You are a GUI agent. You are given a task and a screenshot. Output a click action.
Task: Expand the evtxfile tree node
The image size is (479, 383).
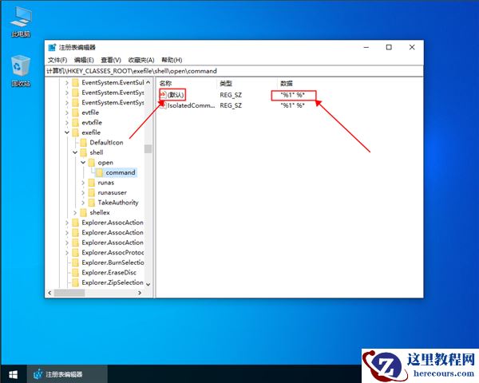coord(67,122)
